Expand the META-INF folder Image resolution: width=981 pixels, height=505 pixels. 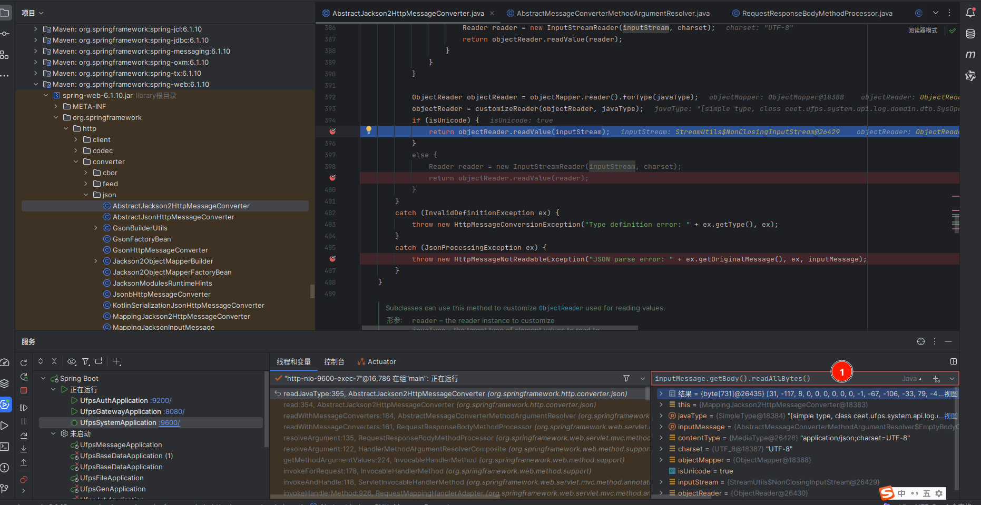coord(56,106)
